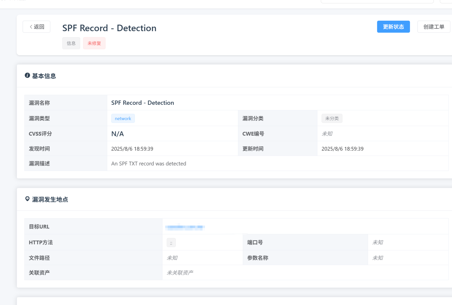
Task: Click the back chevron icon in 返回
Action: coord(31,27)
